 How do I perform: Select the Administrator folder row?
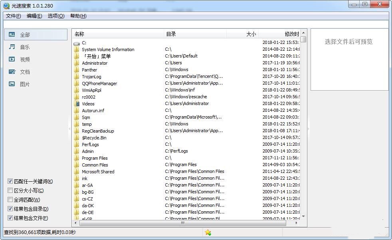tap(186, 63)
